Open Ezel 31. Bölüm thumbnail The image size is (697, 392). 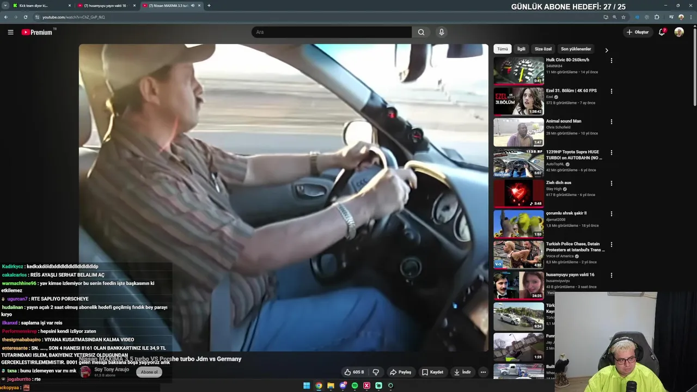pyautogui.click(x=518, y=101)
